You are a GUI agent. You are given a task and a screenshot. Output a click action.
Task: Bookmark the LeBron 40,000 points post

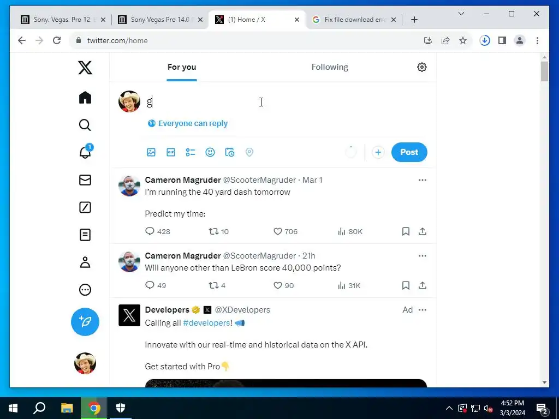pos(406,285)
